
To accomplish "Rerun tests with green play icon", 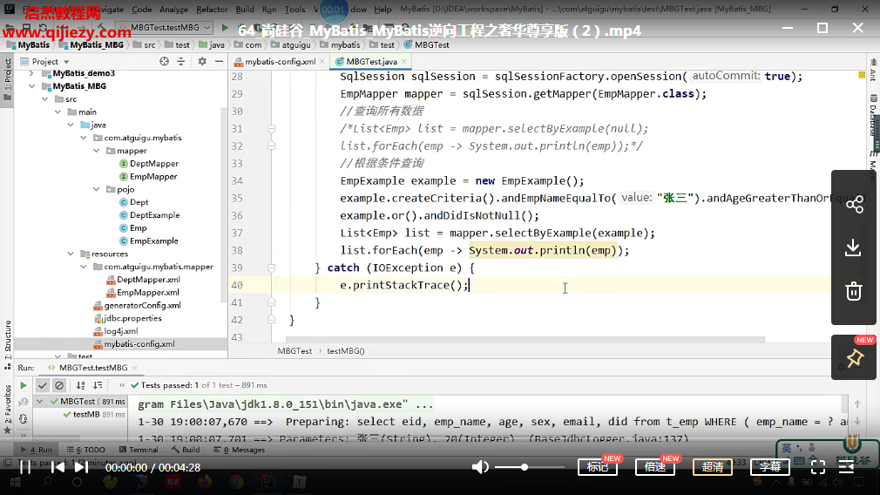I will 23,385.
